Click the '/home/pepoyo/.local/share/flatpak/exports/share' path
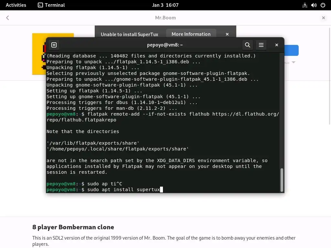 click(x=118, y=149)
